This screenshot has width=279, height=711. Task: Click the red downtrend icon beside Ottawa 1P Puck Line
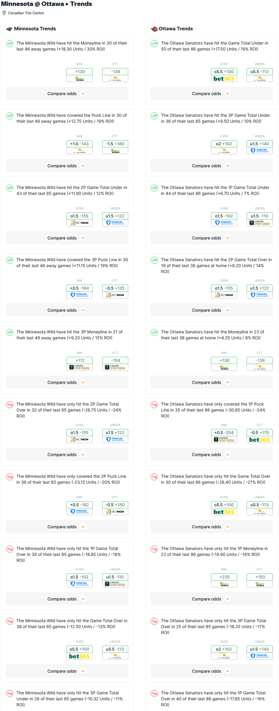154,405
